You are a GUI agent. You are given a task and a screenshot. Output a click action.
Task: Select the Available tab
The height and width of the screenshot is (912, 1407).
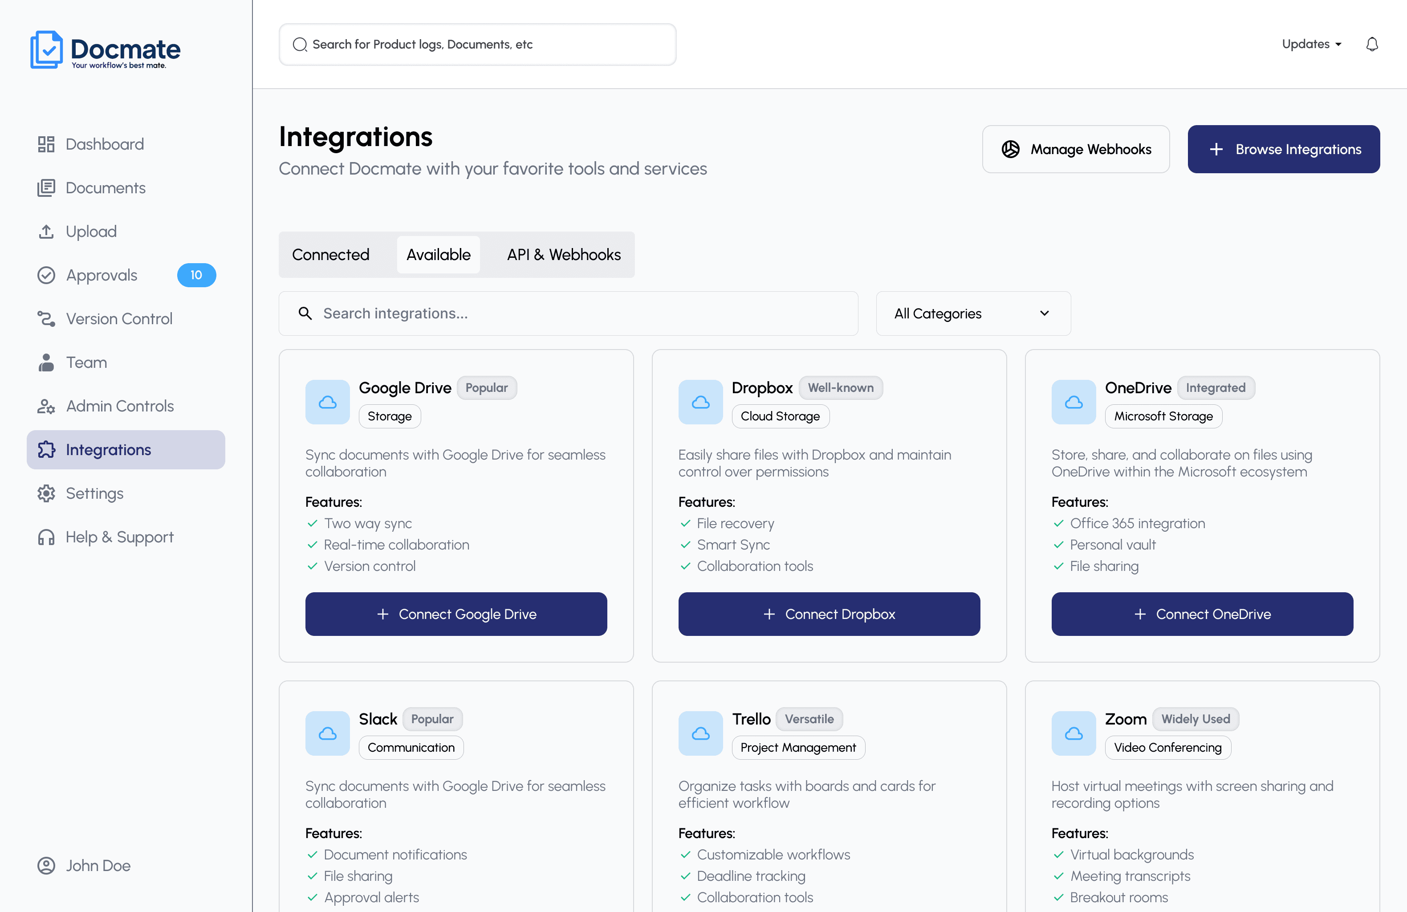click(x=438, y=255)
